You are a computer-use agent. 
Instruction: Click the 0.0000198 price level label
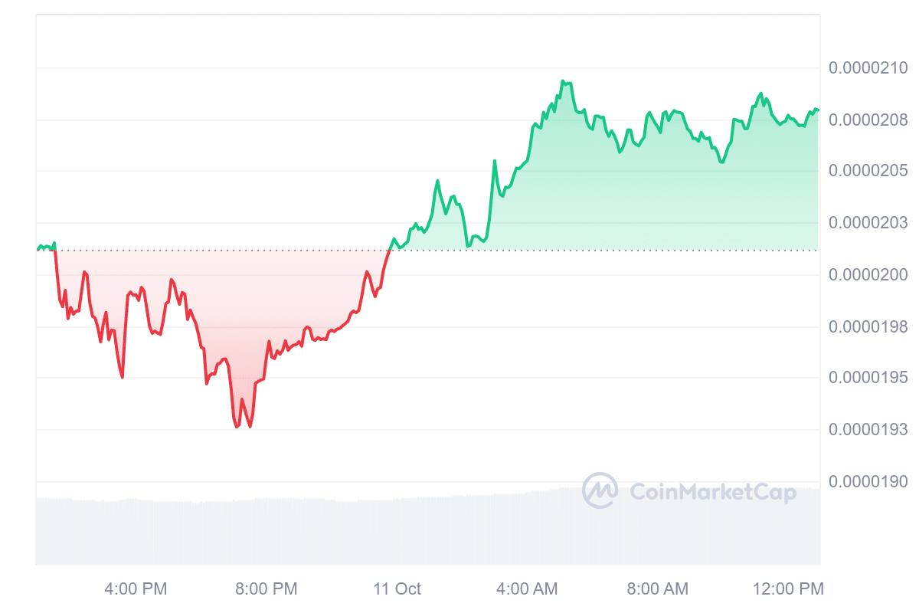coord(868,327)
